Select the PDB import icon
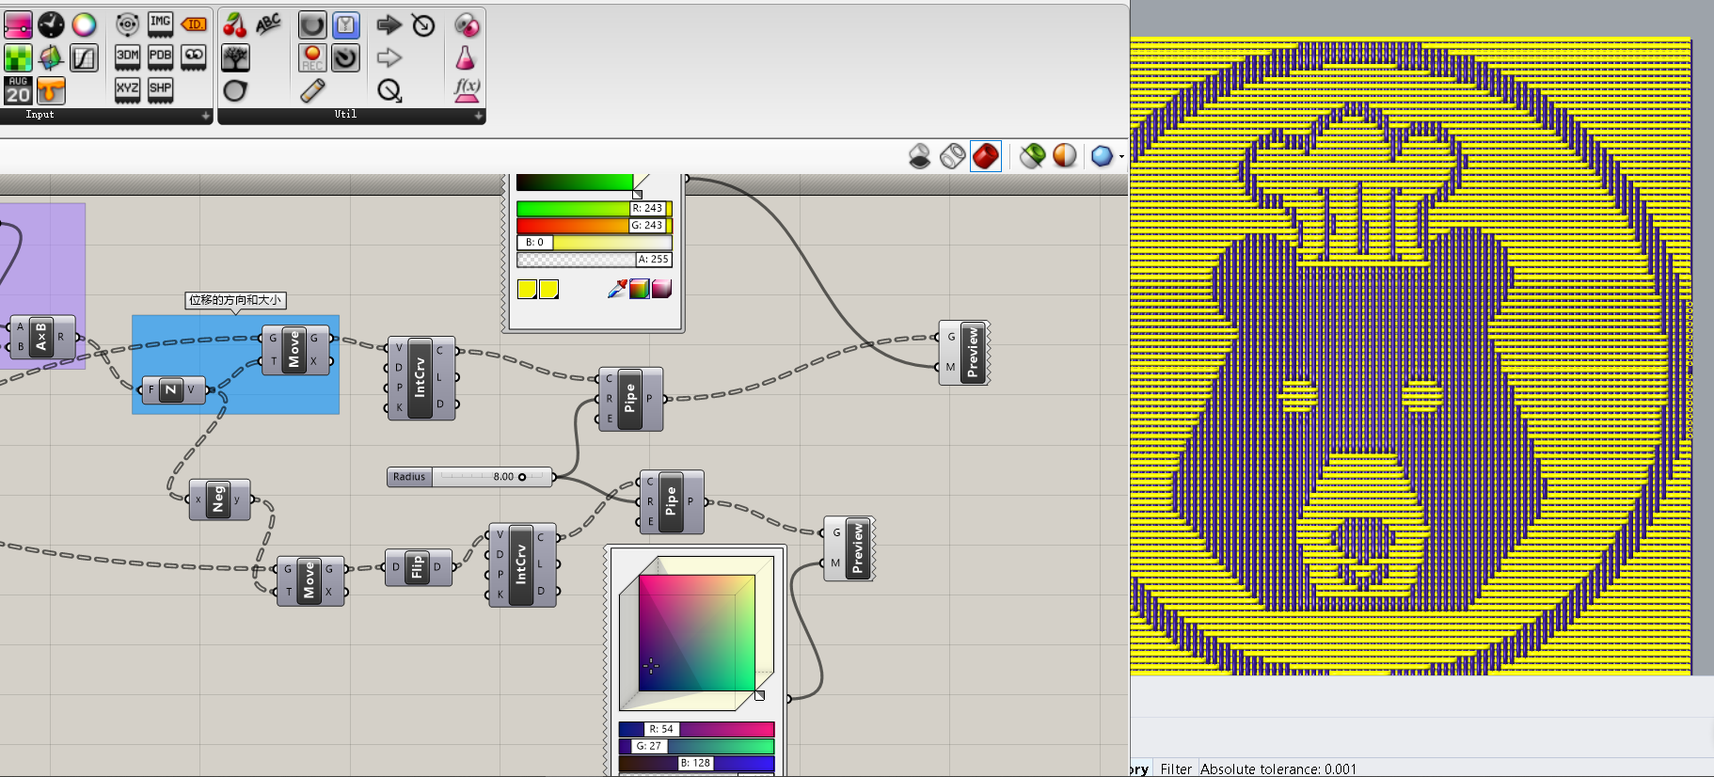 coord(161,57)
